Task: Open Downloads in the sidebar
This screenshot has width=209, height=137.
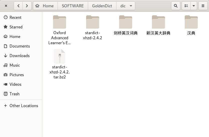Action: 21,56
